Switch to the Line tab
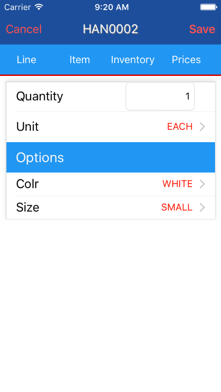The height and width of the screenshot is (392, 221). pos(27,60)
